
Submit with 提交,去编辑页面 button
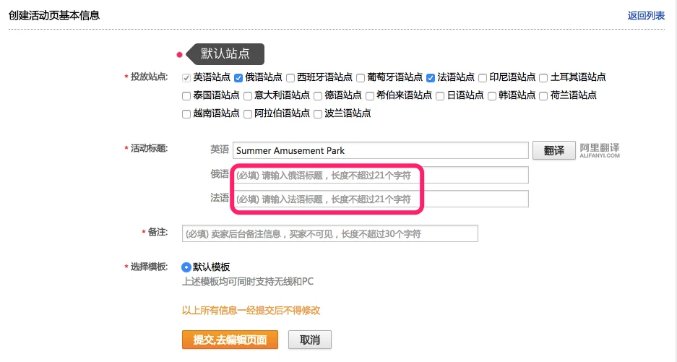pos(230,340)
